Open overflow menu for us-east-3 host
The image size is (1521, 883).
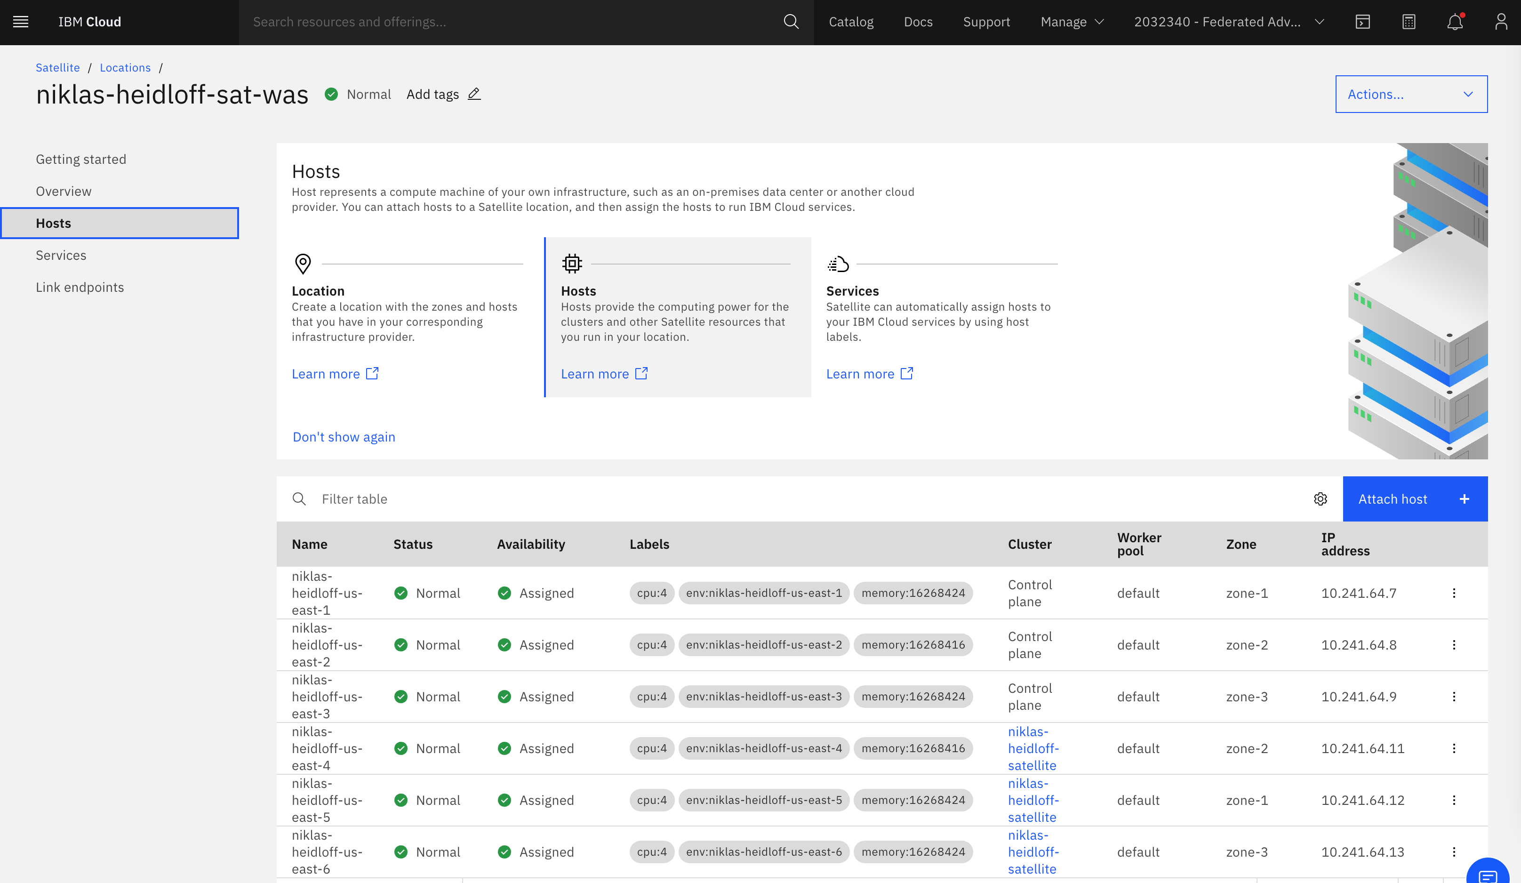(x=1453, y=697)
